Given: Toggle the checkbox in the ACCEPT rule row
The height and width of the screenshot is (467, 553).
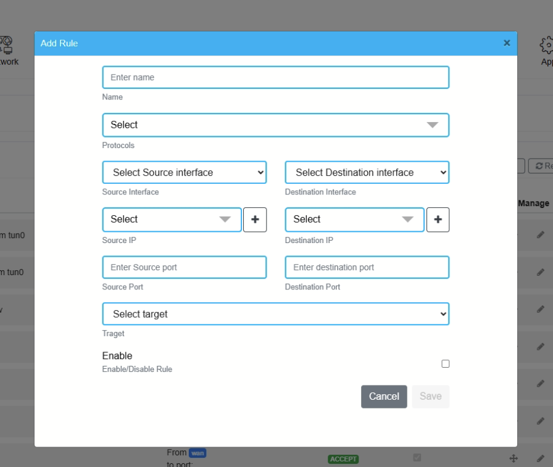Looking at the screenshot, I should coord(417,458).
